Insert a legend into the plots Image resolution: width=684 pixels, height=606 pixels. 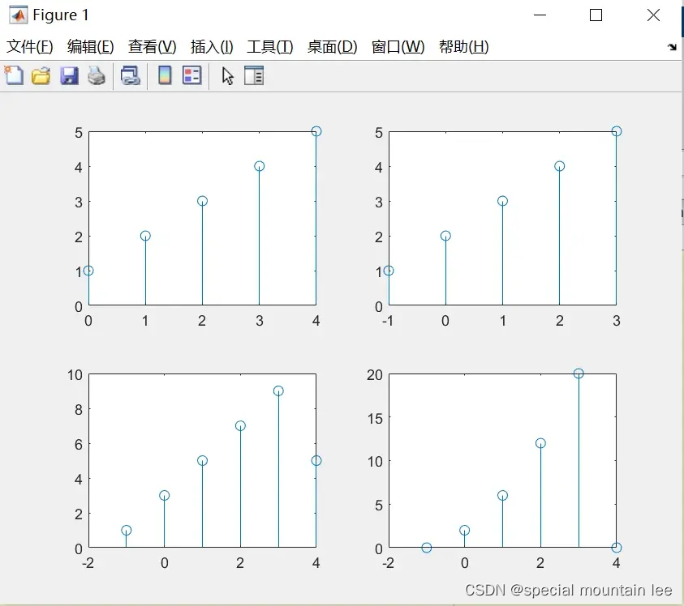(191, 75)
